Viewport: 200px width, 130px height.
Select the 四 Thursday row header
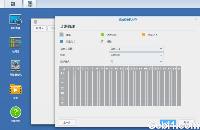click(62, 93)
